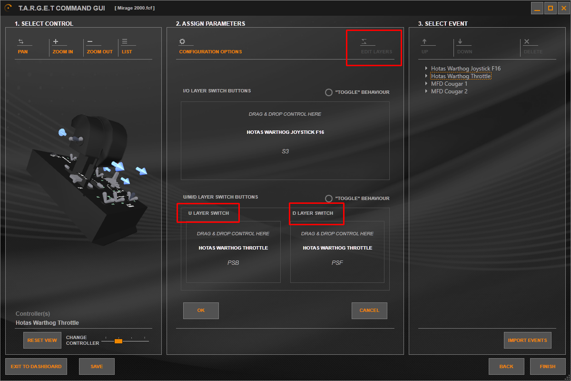Click the Mirage 2000.fcf file name
571x381 pixels.
click(135, 8)
